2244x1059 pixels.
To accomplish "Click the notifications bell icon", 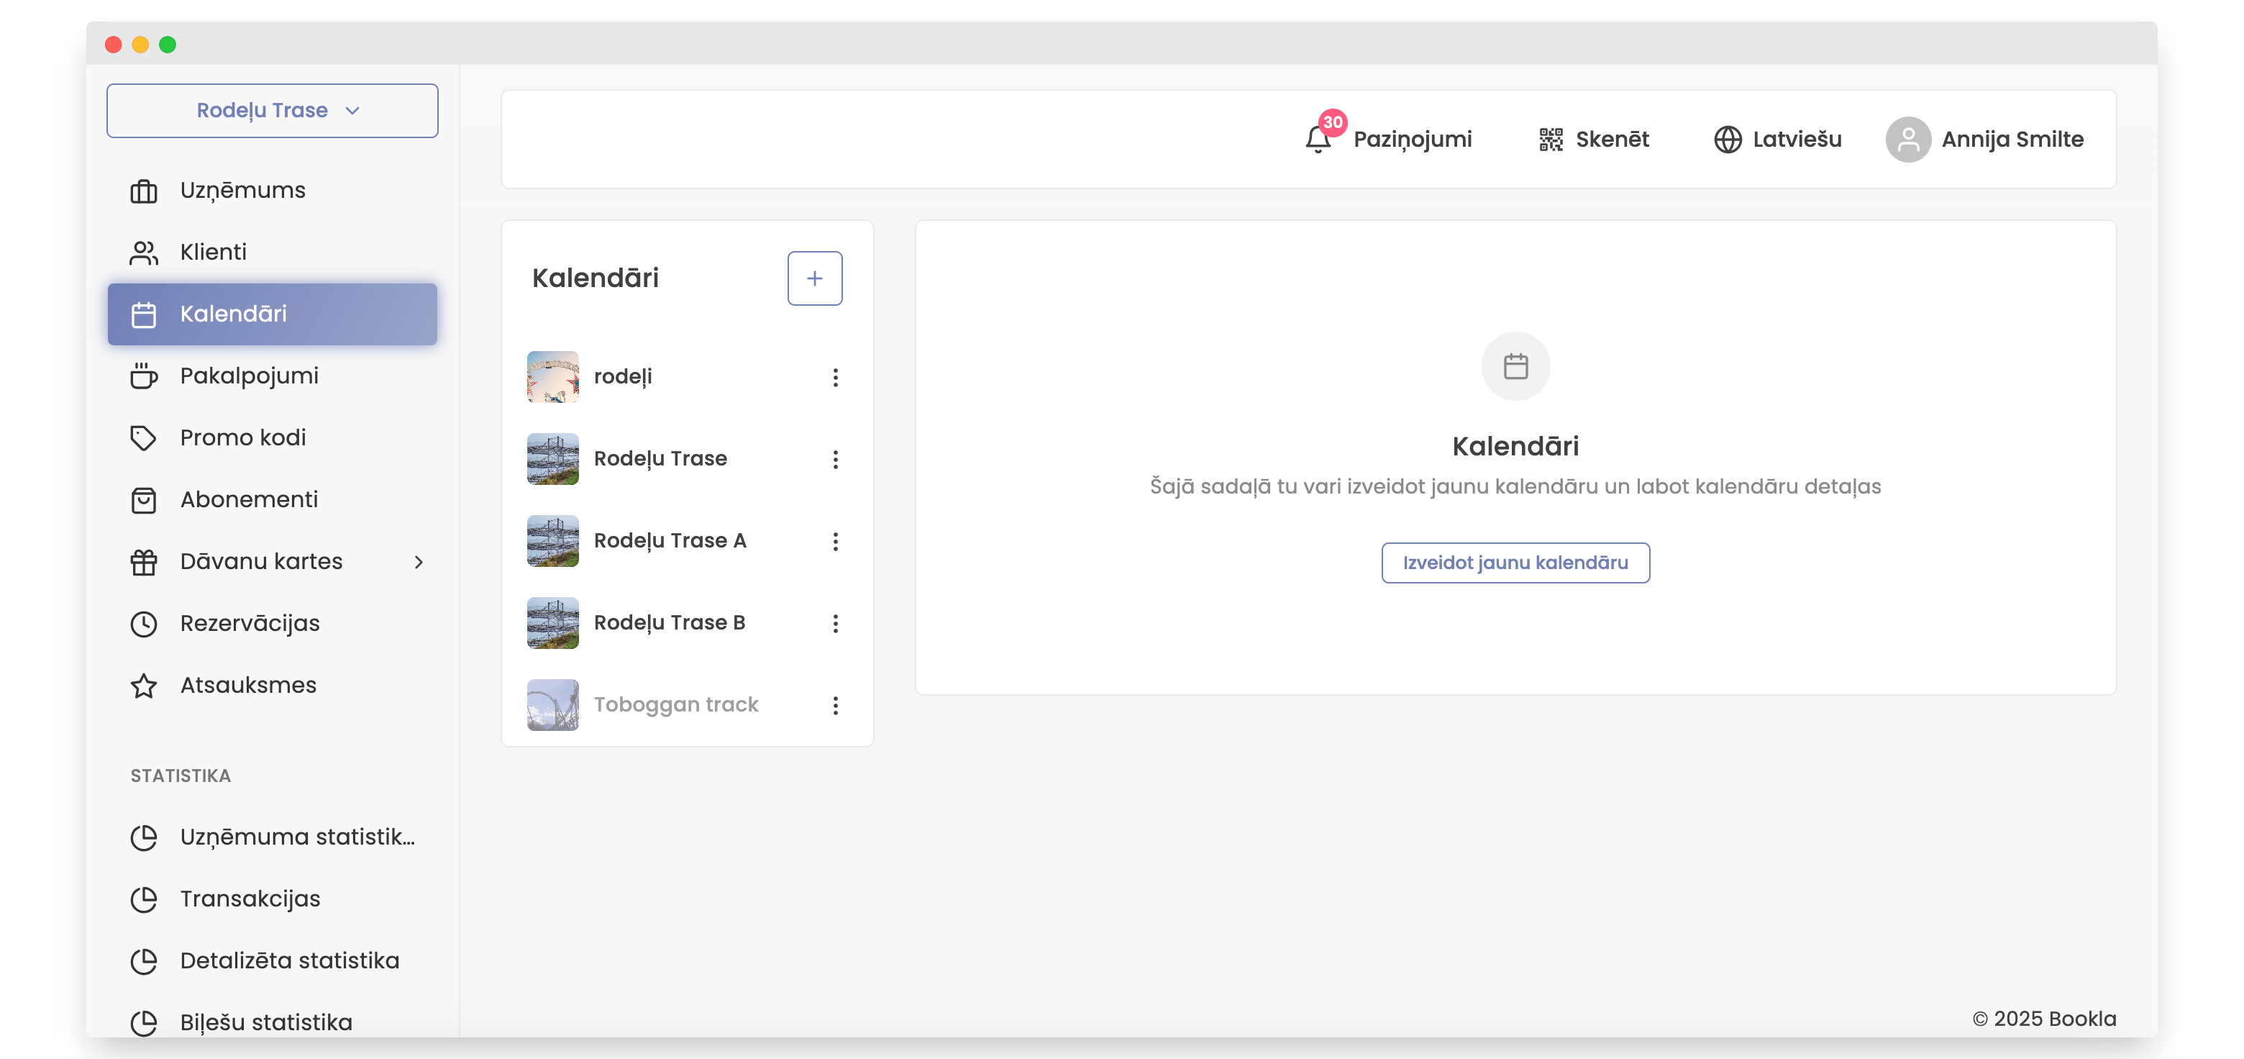I will [x=1317, y=140].
